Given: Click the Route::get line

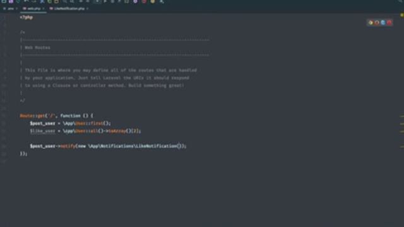Looking at the screenshot, I should [57, 116].
